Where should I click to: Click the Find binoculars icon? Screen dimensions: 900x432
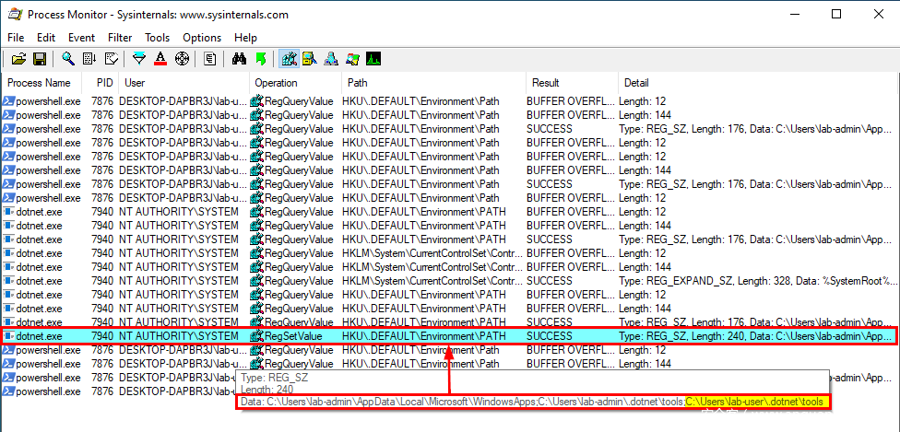pyautogui.click(x=239, y=59)
